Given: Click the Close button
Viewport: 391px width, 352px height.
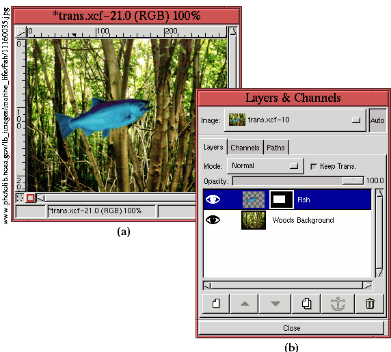Looking at the screenshot, I should coord(291,328).
